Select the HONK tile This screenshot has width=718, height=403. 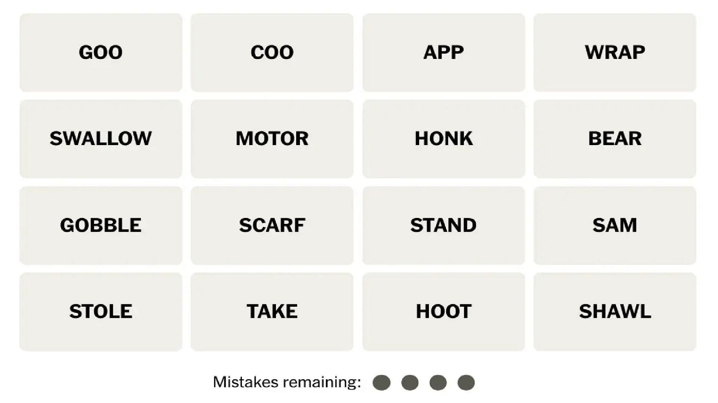[444, 138]
